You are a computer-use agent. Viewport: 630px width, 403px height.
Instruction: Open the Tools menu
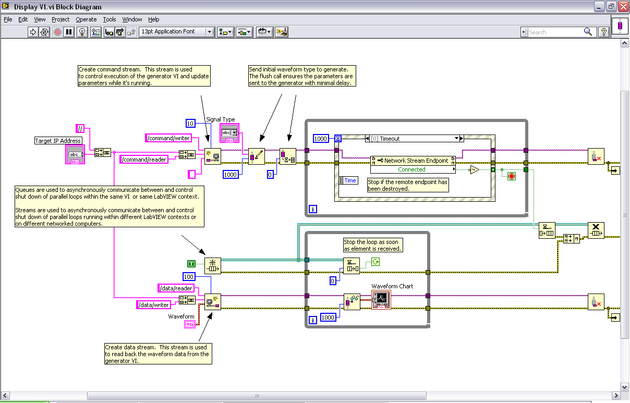[x=110, y=19]
